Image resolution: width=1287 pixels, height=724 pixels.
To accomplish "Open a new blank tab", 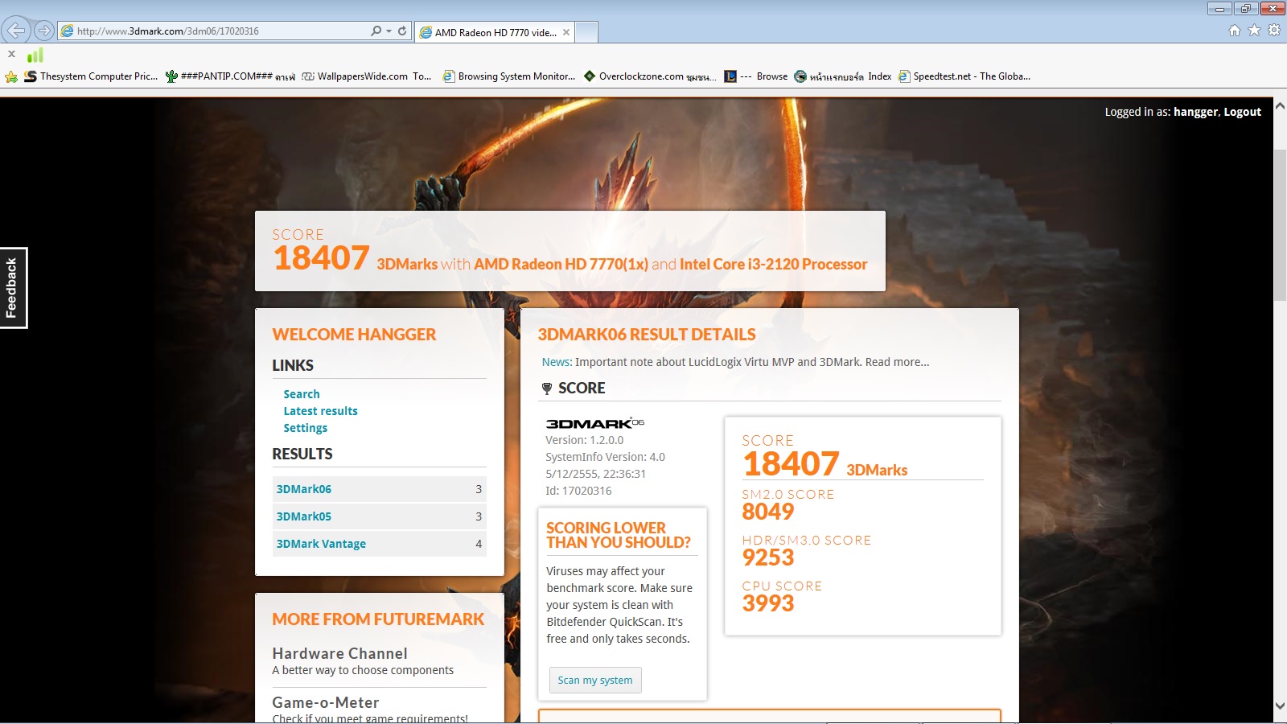I will (x=587, y=32).
